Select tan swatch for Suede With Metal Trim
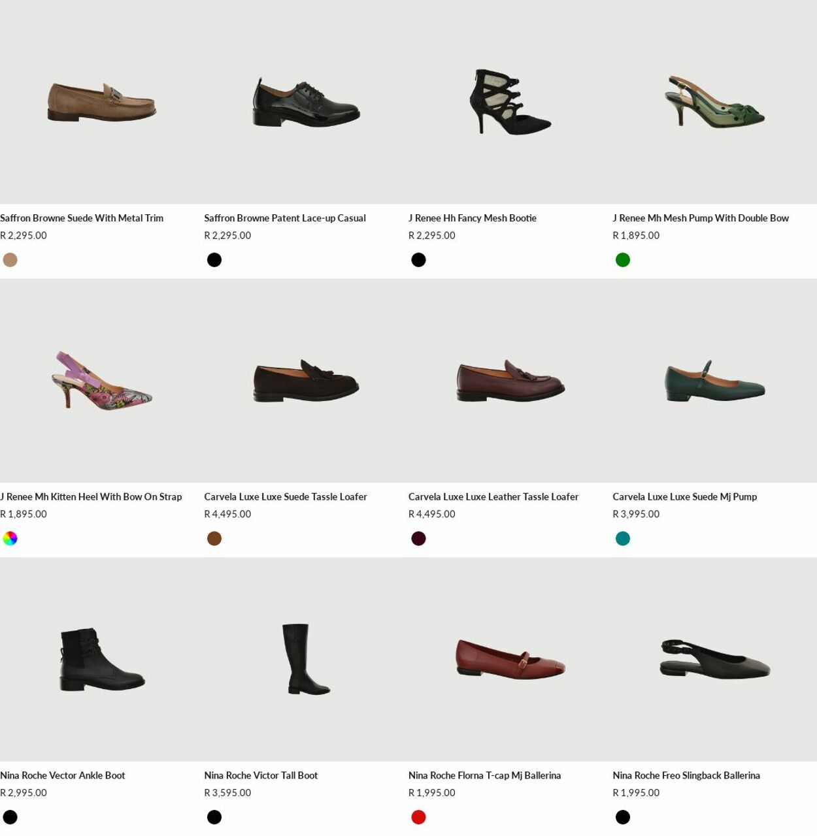Viewport: 817px width, 836px height. coord(10,260)
